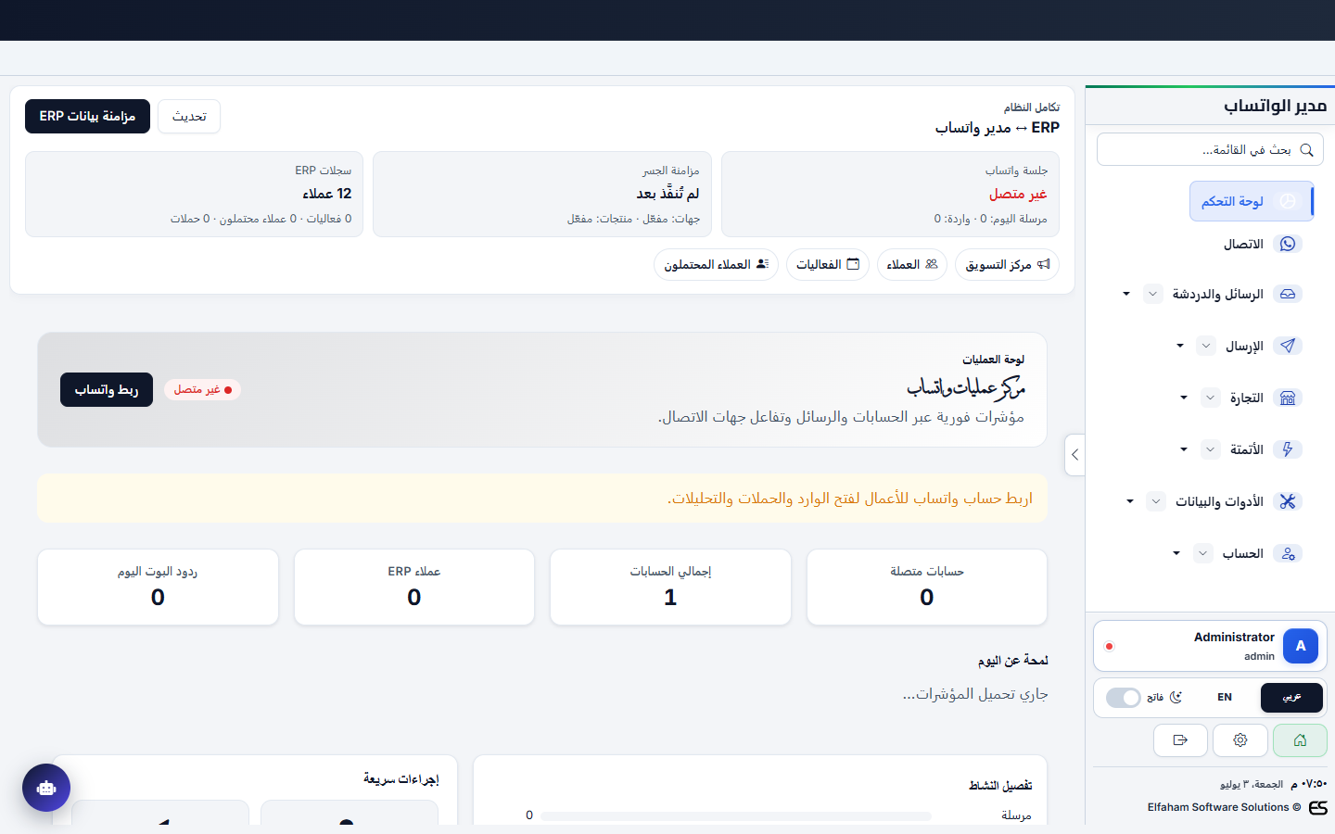Toggle the فاتح light/dark theme switch
Viewport: 1335px width, 834px height.
coord(1123,698)
